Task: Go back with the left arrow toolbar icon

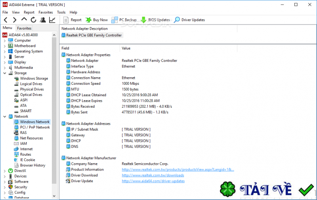Action: pos(6,20)
